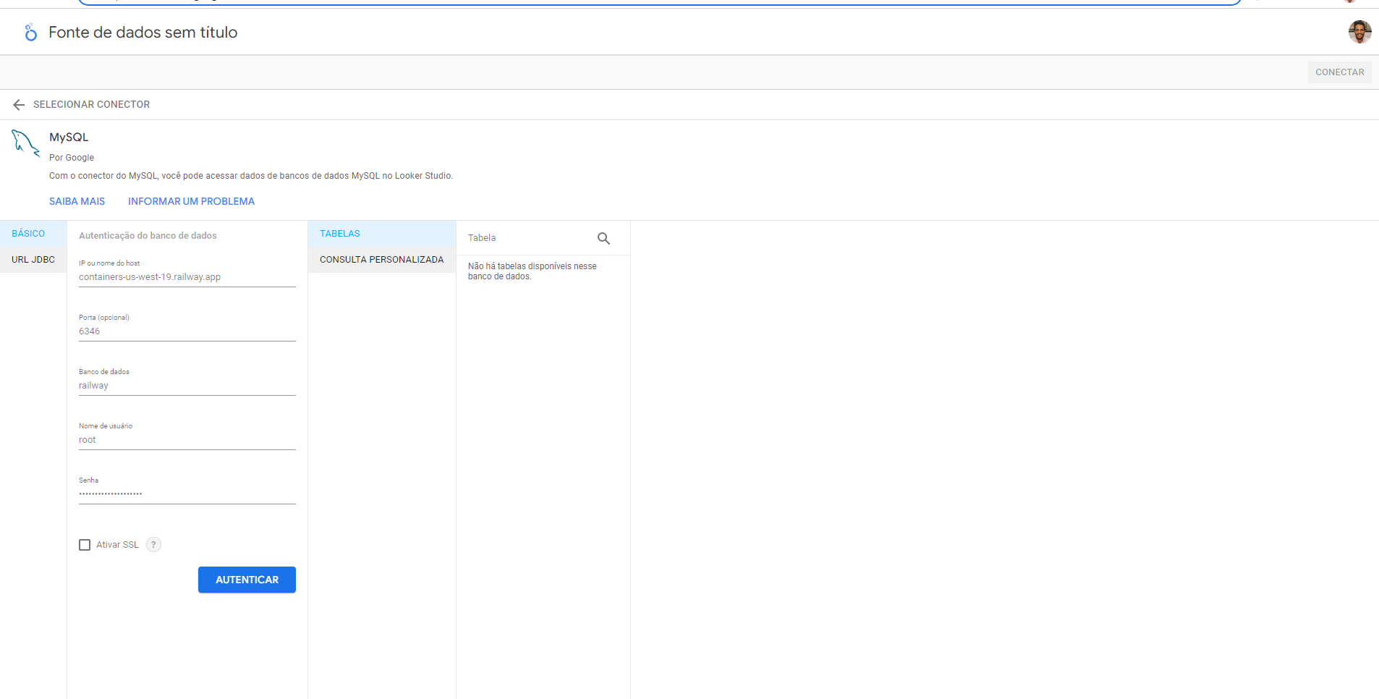Open the SAIBA MAIS link
The width and height of the screenshot is (1379, 699).
(x=77, y=201)
